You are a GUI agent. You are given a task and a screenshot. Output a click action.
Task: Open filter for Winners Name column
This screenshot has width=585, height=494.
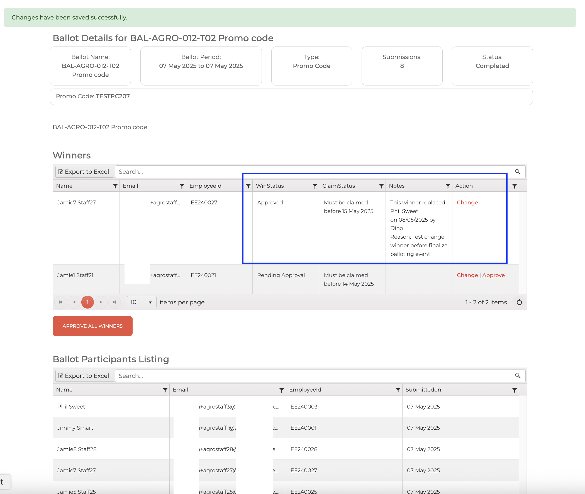coord(115,186)
